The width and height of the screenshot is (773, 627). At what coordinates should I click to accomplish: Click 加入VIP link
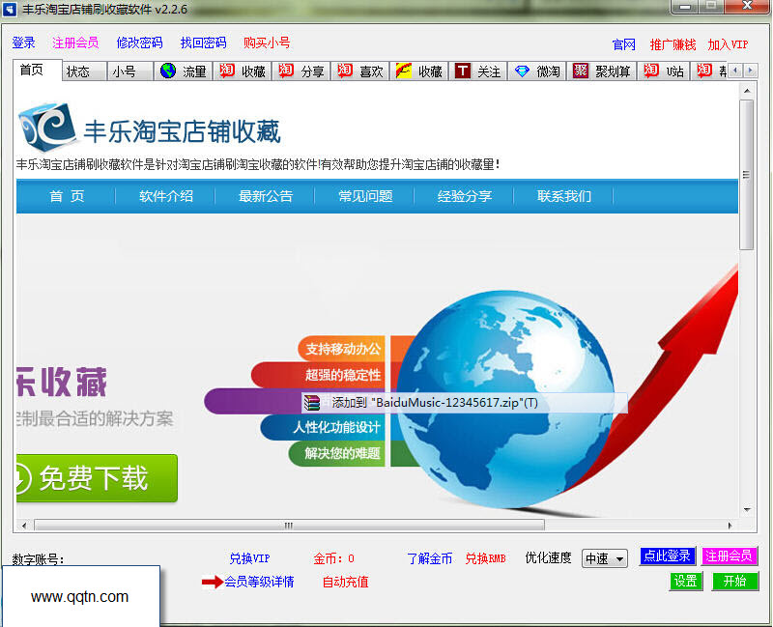pos(728,44)
